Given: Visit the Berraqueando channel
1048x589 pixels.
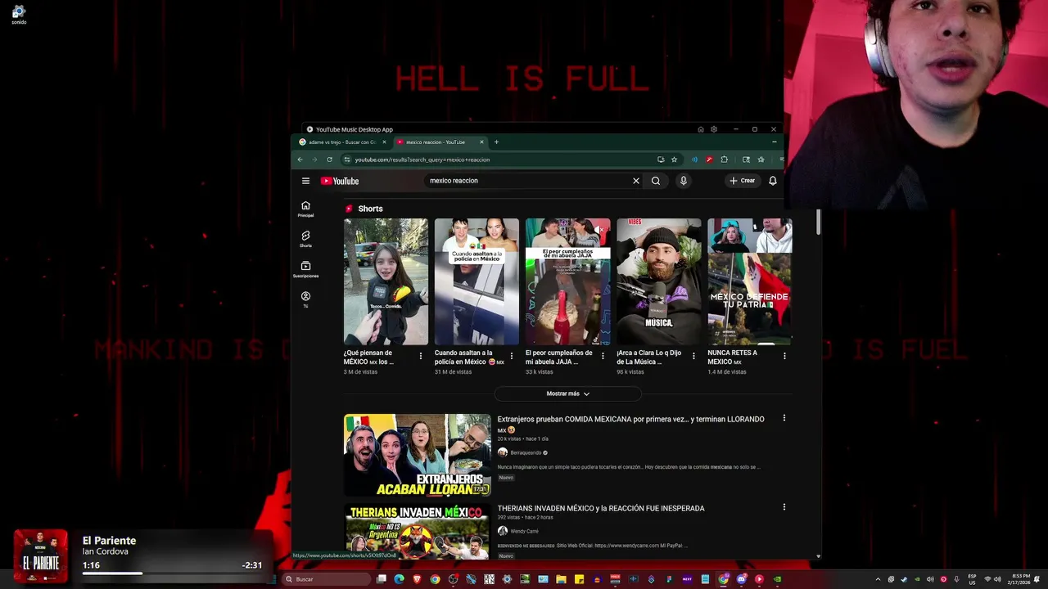Looking at the screenshot, I should (524, 452).
